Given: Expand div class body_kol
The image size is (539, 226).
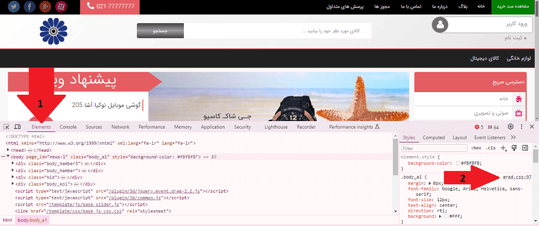Looking at the screenshot, I should 13,184.
